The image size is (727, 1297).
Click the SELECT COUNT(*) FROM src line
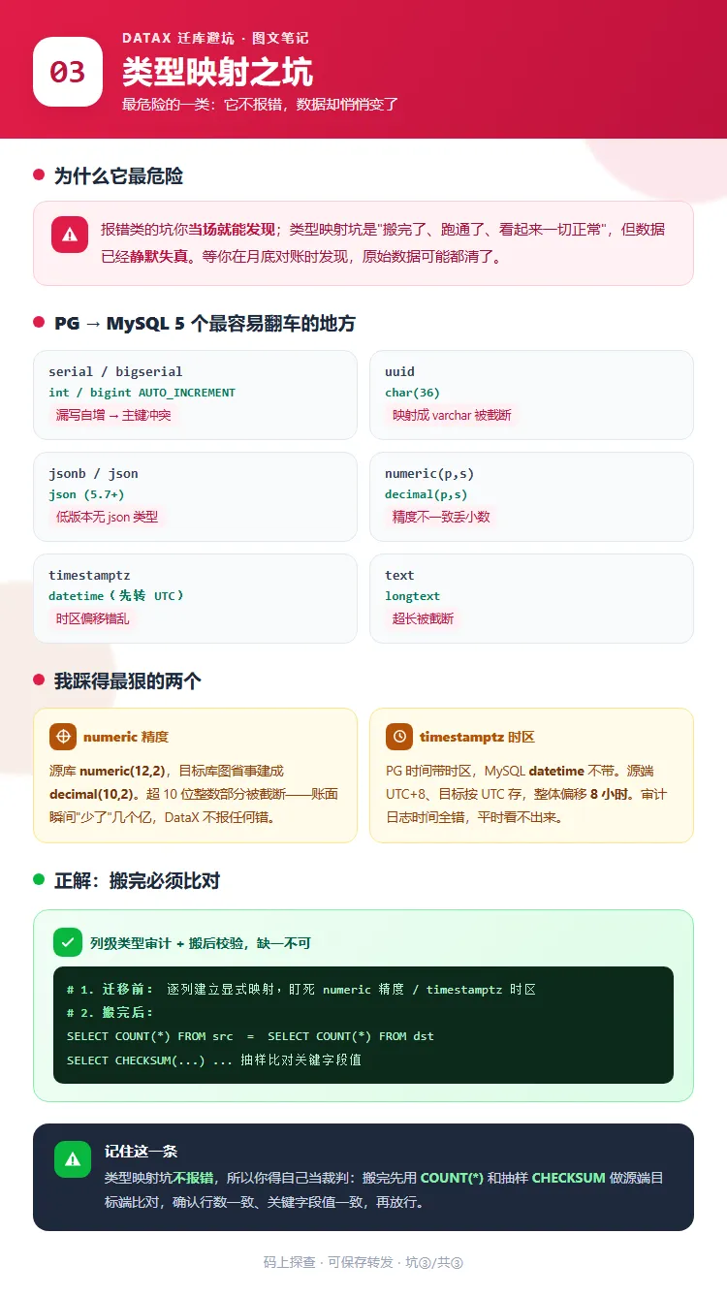pos(250,1036)
